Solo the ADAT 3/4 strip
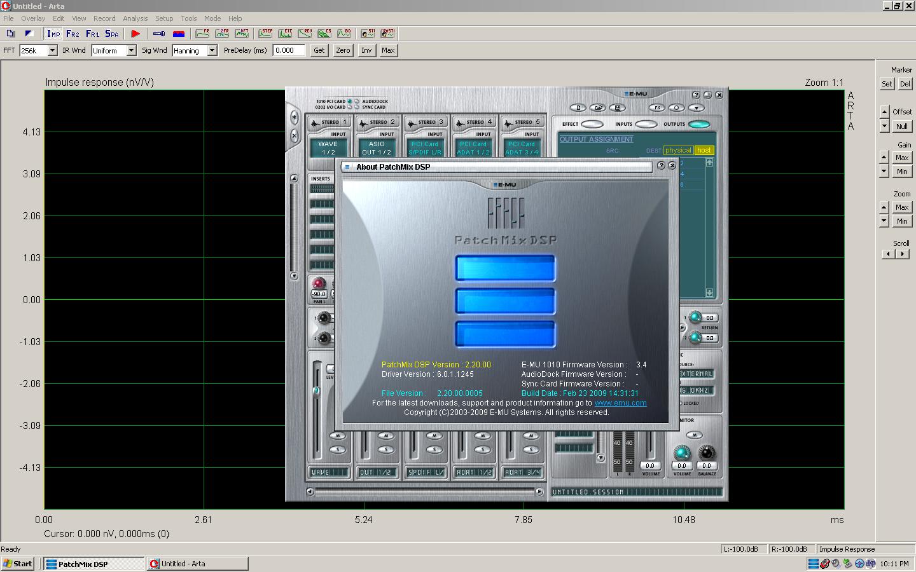The height and width of the screenshot is (572, 916). click(x=531, y=449)
